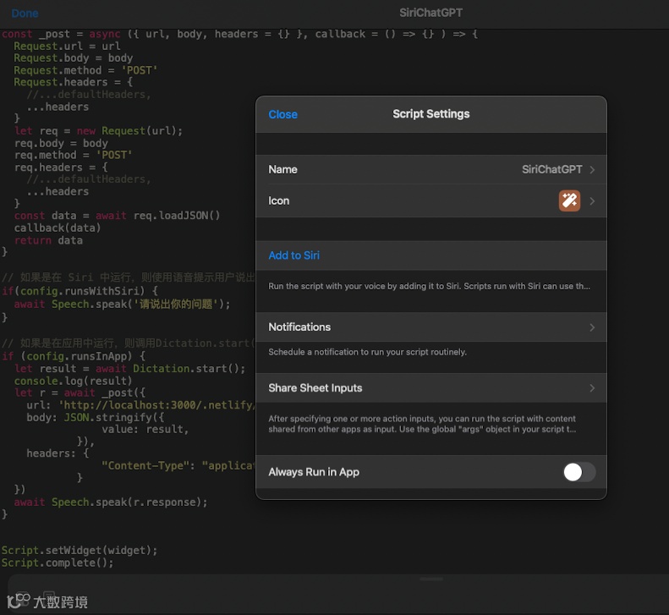The height and width of the screenshot is (615, 669).
Task: Place cursor on 'if(config.runsWithSiri) {' line
Action: 80,291
